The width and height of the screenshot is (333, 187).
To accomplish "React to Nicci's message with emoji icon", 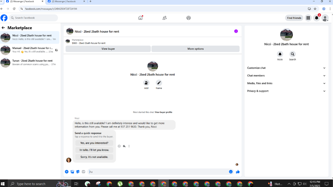I will 119,146.
